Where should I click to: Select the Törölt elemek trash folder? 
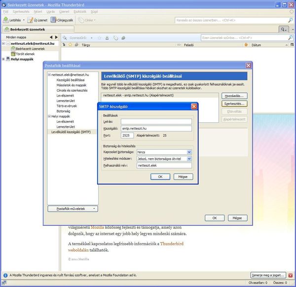[26, 54]
